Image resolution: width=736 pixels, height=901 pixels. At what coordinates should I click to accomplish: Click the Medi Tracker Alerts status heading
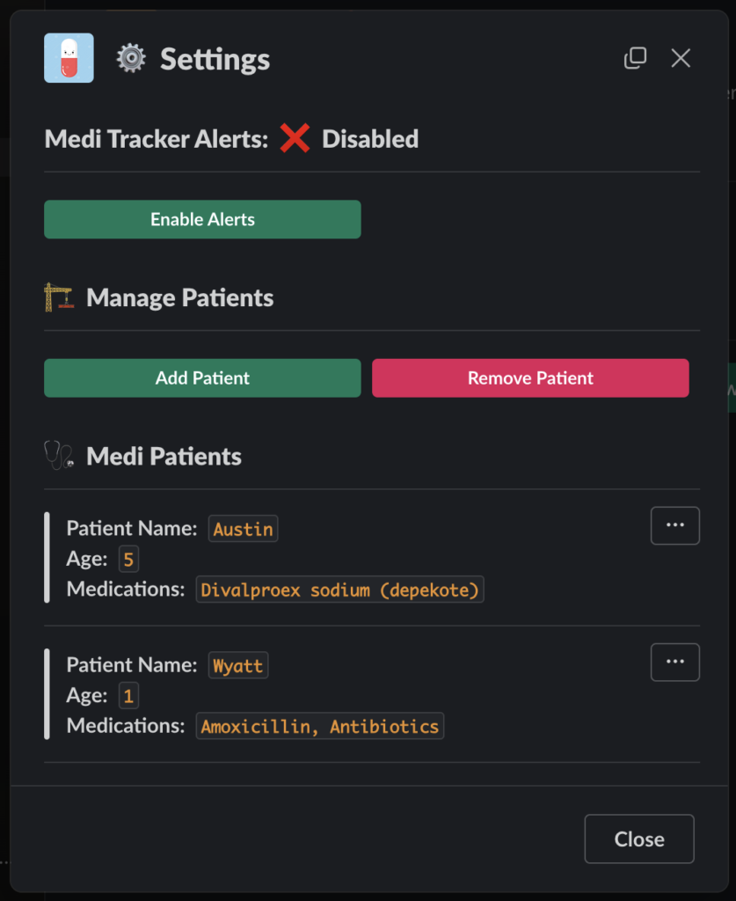pyautogui.click(x=156, y=139)
